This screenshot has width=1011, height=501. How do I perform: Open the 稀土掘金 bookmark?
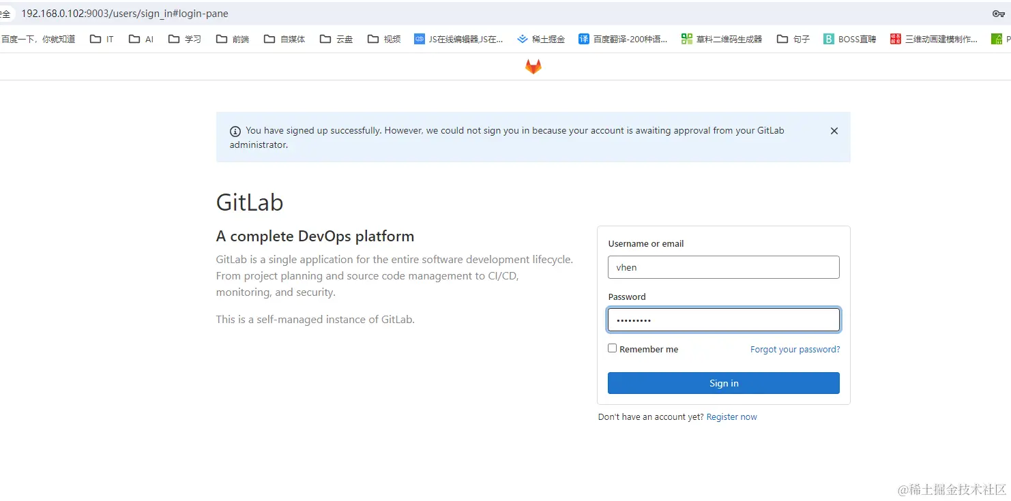pos(541,39)
